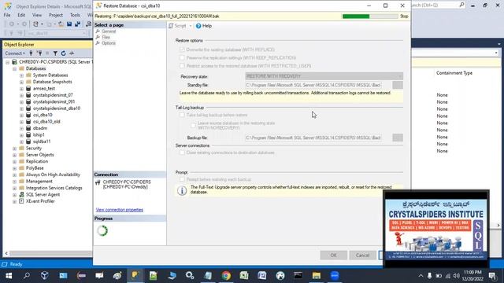Open the Recovery state dropdown
The image size is (504, 283).
pyautogui.click(x=324, y=76)
